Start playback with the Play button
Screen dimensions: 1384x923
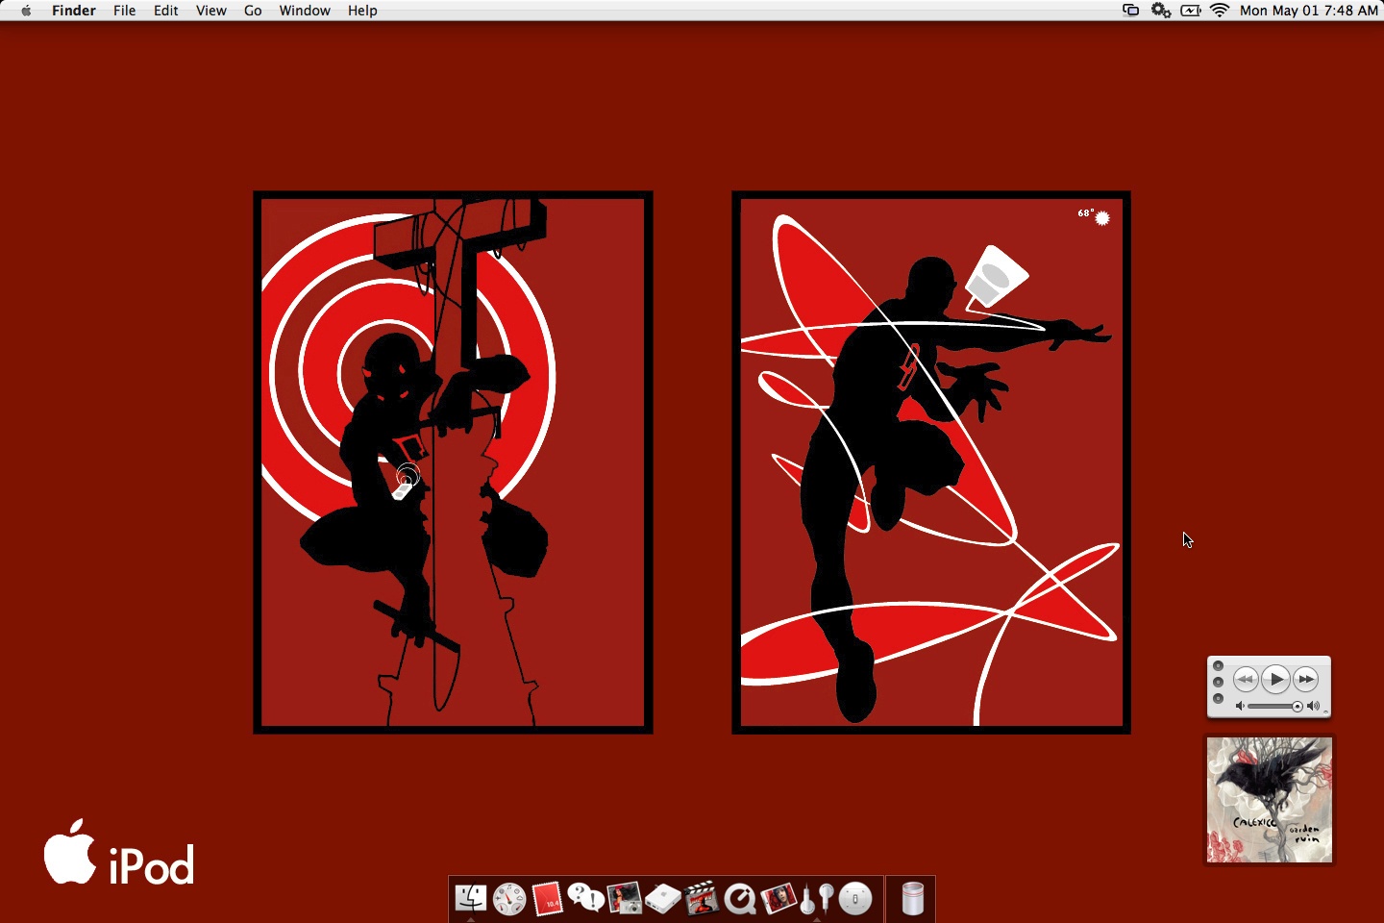pos(1275,679)
